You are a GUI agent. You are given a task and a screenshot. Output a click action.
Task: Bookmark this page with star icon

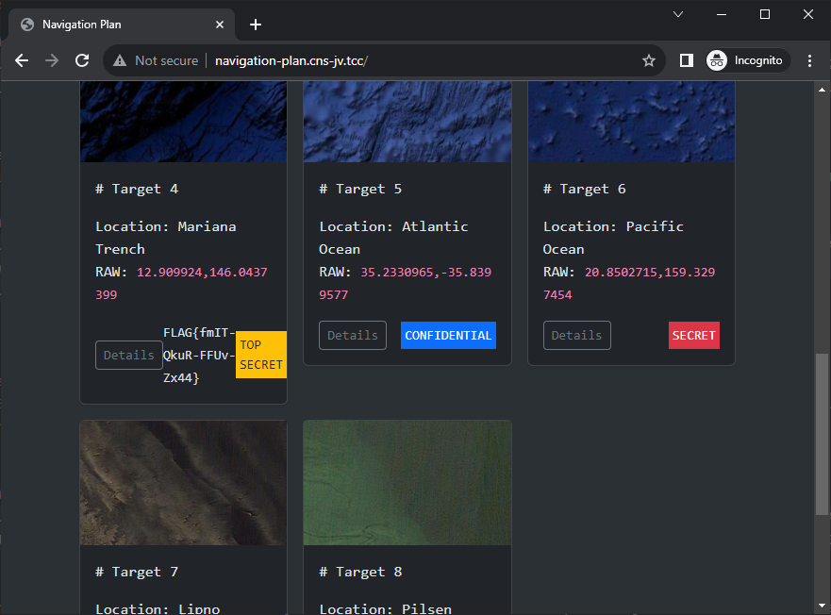[649, 61]
